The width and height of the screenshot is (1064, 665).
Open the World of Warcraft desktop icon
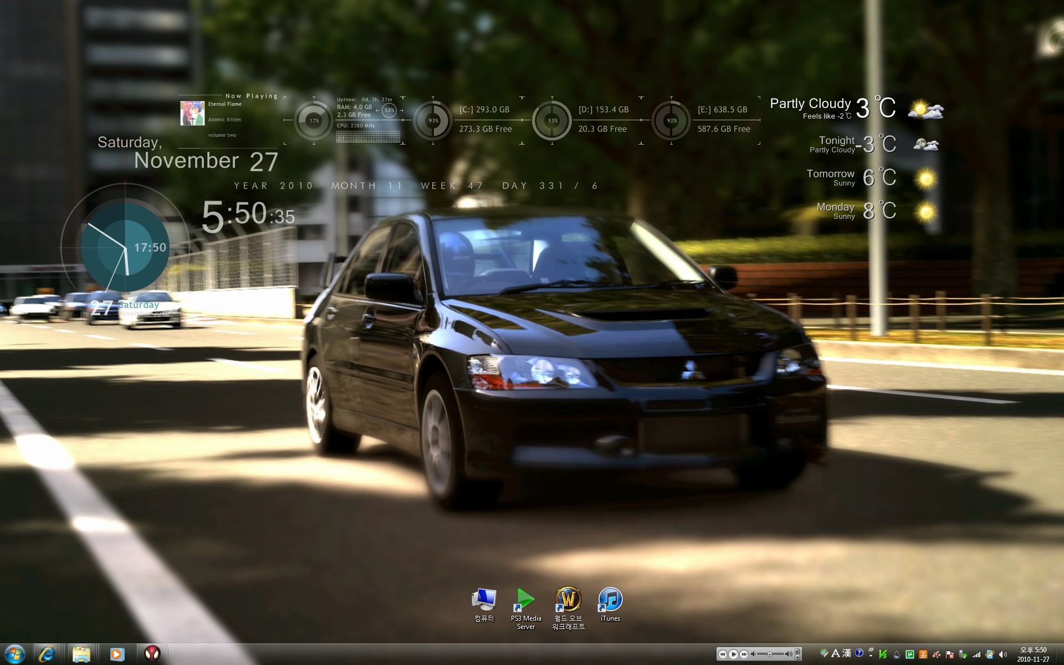(568, 600)
